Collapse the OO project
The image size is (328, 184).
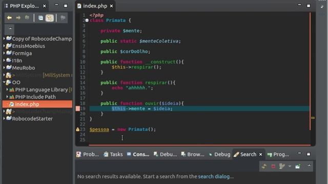[x=4, y=82]
